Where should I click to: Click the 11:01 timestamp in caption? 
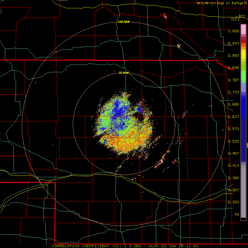tap(192, 246)
